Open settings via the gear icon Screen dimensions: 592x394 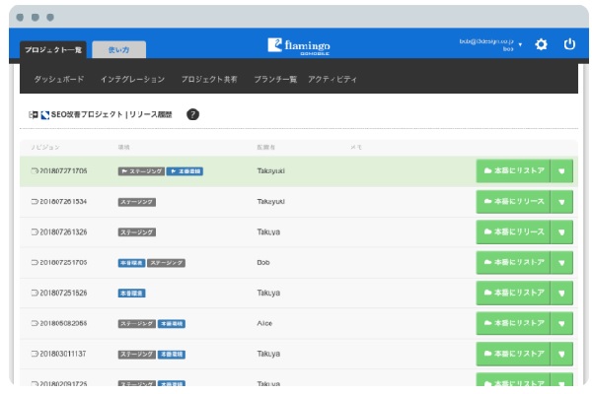click(x=541, y=44)
